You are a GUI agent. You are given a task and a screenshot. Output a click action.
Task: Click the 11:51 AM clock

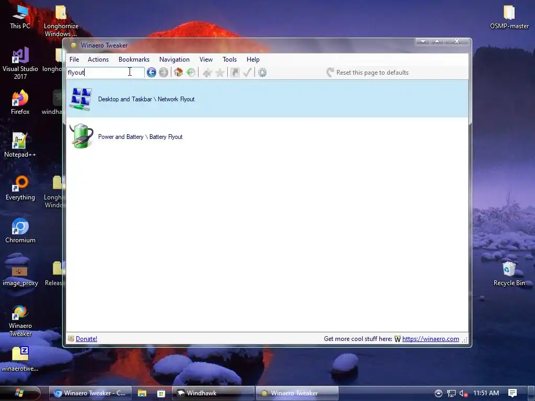486,393
